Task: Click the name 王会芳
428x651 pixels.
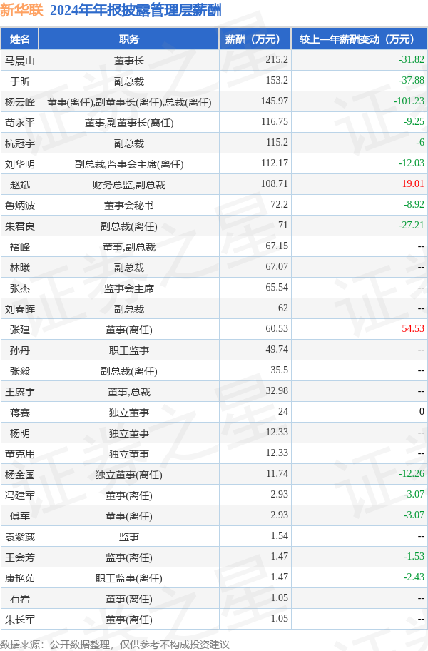Action: [x=20, y=557]
